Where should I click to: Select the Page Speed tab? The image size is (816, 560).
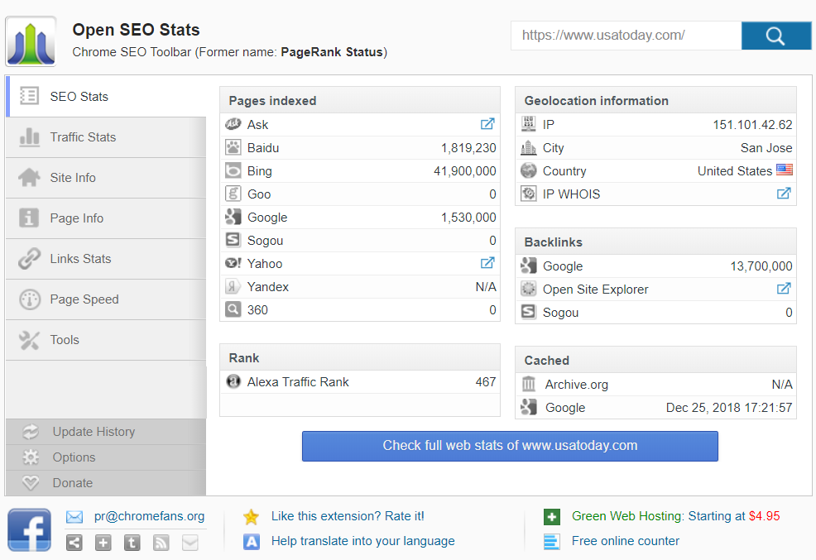(x=84, y=299)
